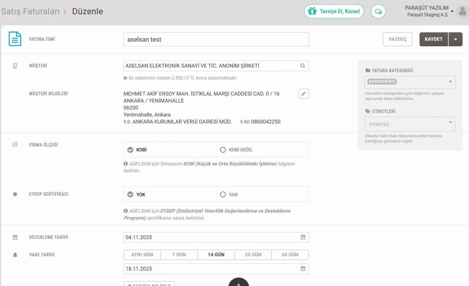Click the search icon in customer field
Viewport: 469px width, 286px height.
[x=303, y=66]
